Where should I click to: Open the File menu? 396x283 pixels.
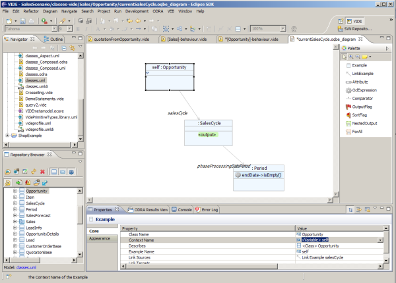tap(5, 11)
